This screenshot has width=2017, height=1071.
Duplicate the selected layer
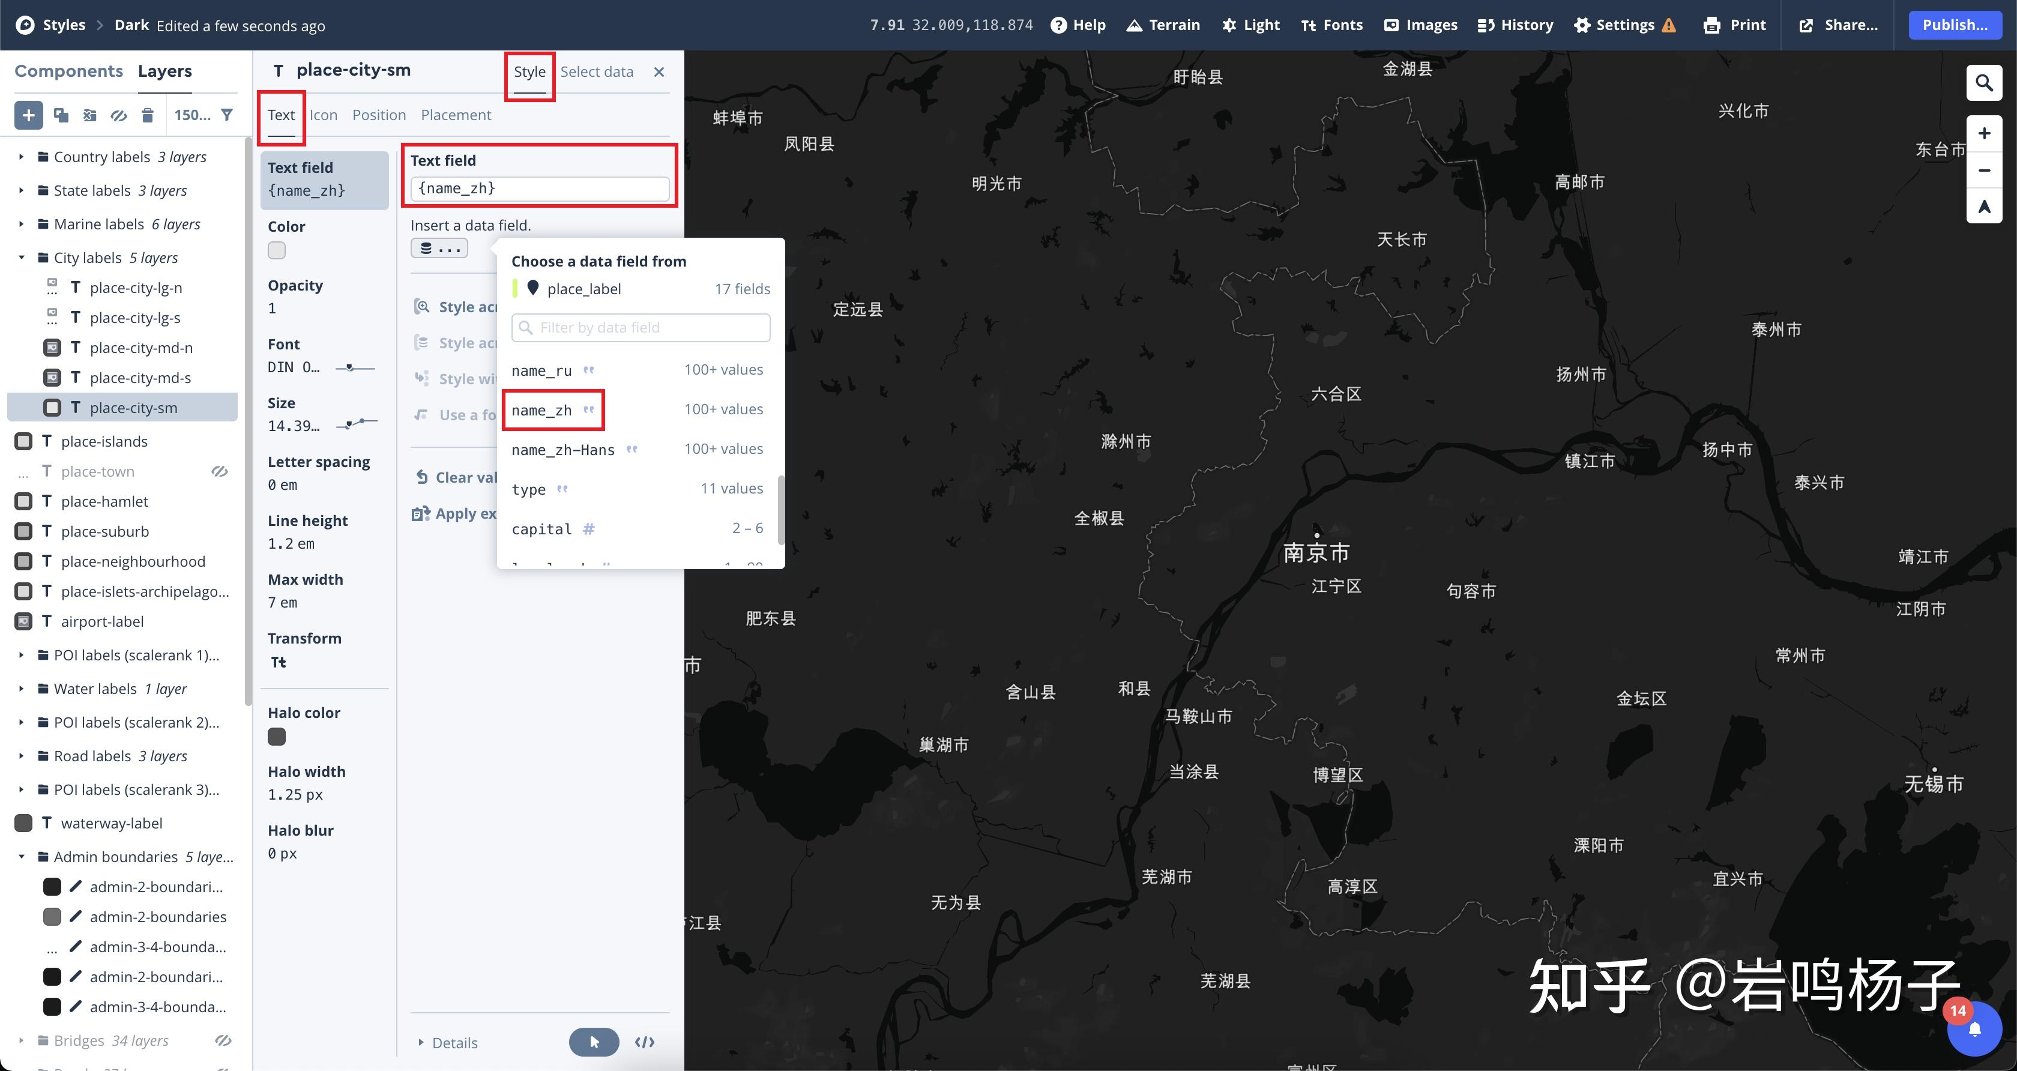61,115
